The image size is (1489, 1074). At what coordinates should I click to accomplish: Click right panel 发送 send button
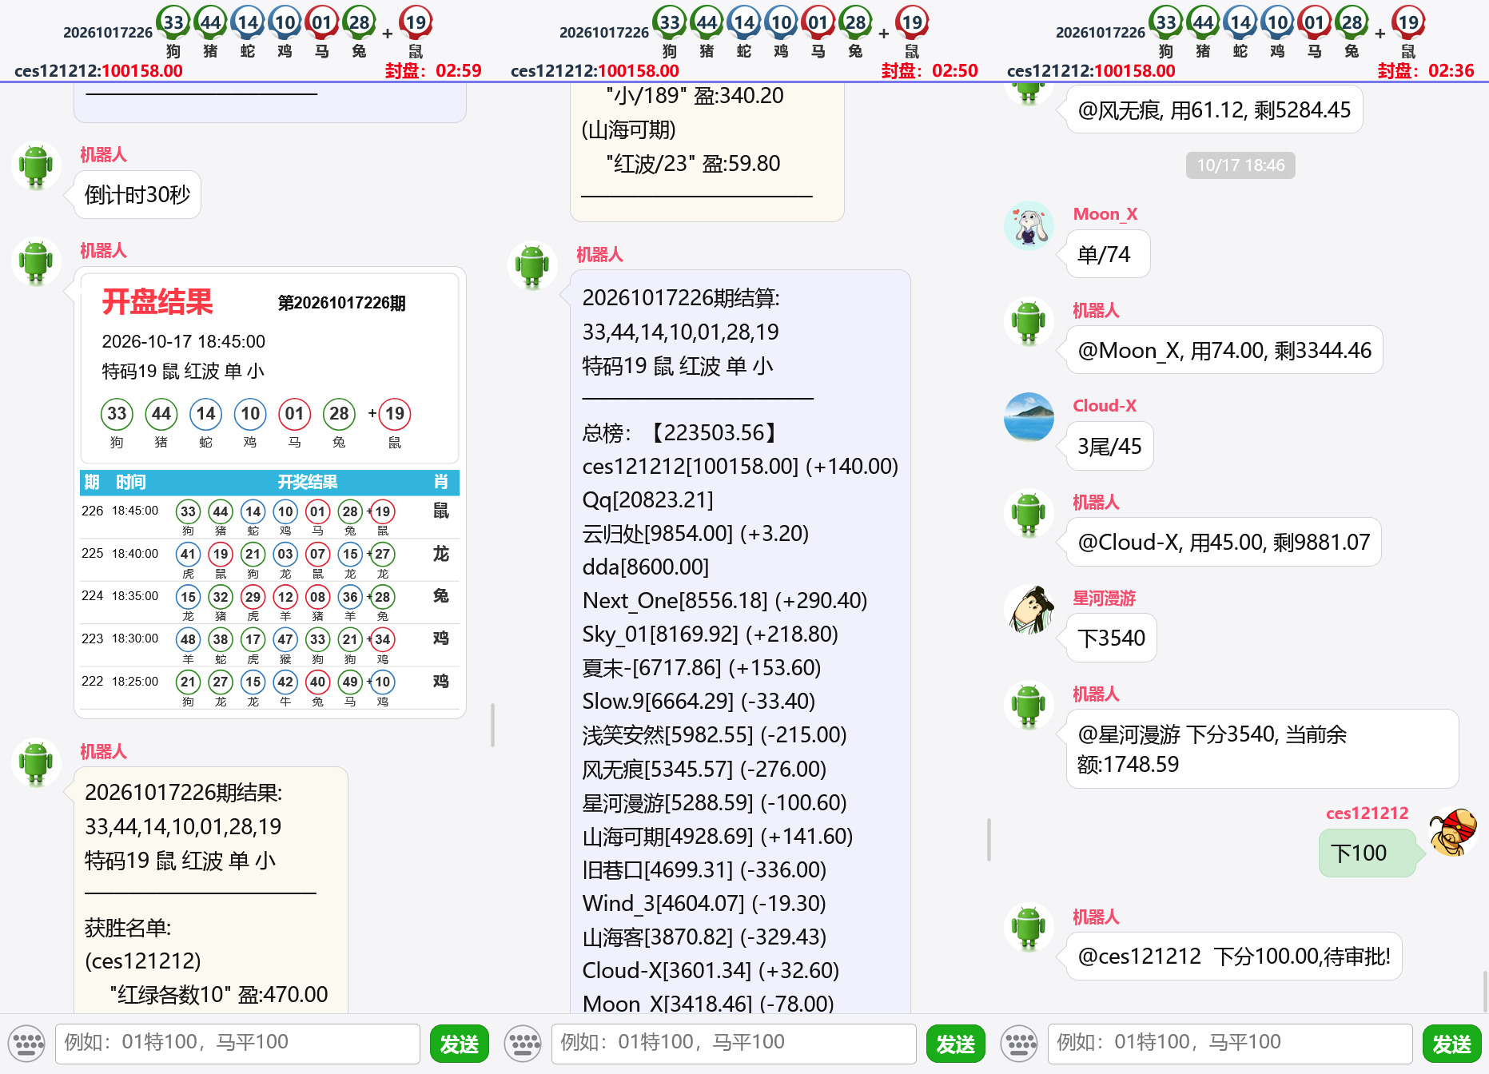point(1452,1044)
